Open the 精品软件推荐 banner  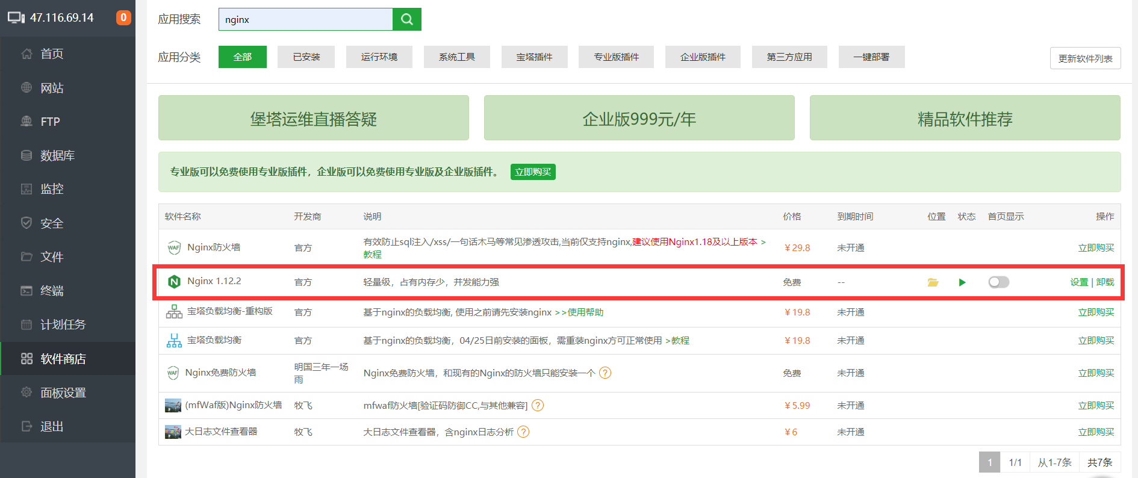(965, 118)
